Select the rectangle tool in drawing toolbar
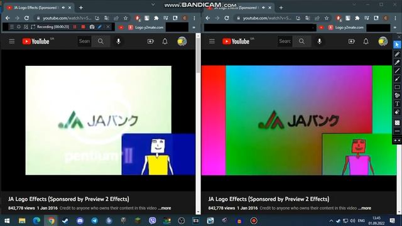402x226 pixels. point(397,87)
